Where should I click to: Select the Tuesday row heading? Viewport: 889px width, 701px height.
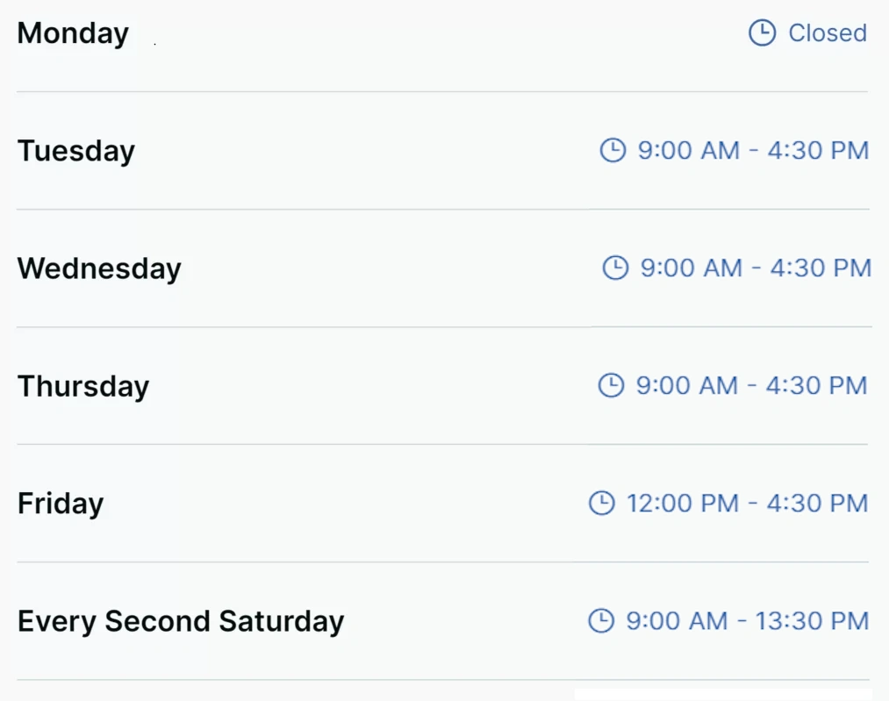pyautogui.click(x=75, y=150)
